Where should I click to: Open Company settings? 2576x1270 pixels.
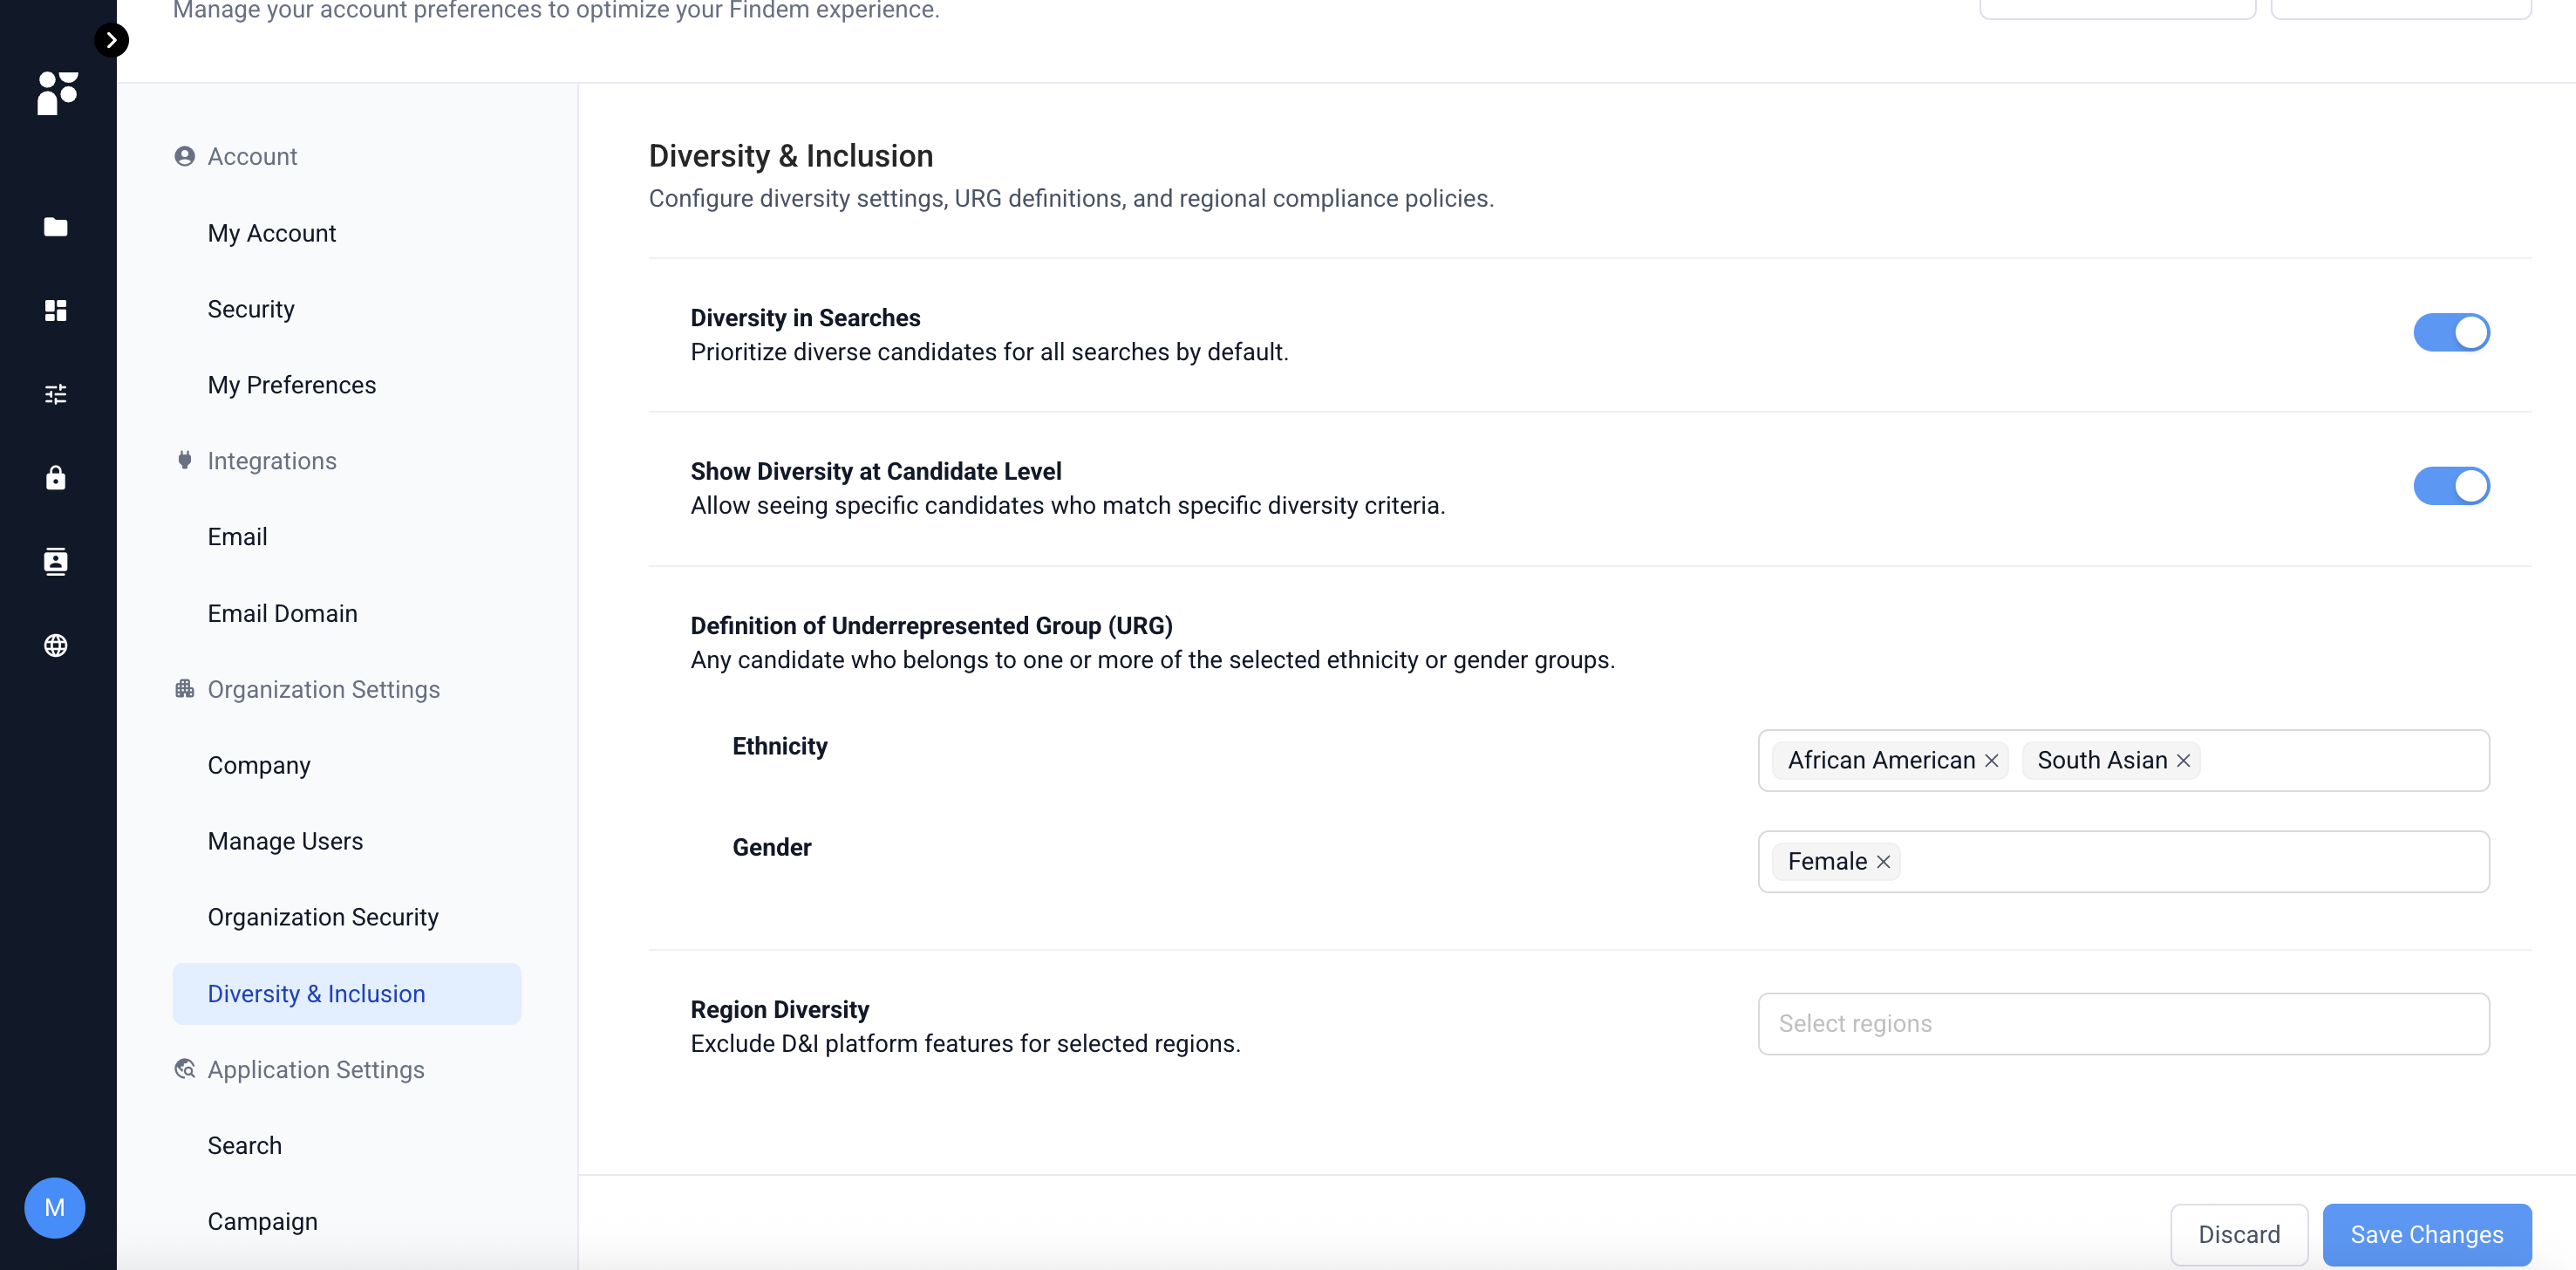coord(259,765)
